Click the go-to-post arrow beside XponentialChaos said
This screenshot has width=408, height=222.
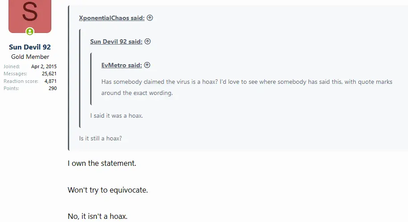[150, 18]
